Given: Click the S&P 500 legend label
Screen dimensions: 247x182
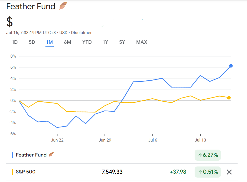Looking at the screenshot, I should [x=26, y=172].
